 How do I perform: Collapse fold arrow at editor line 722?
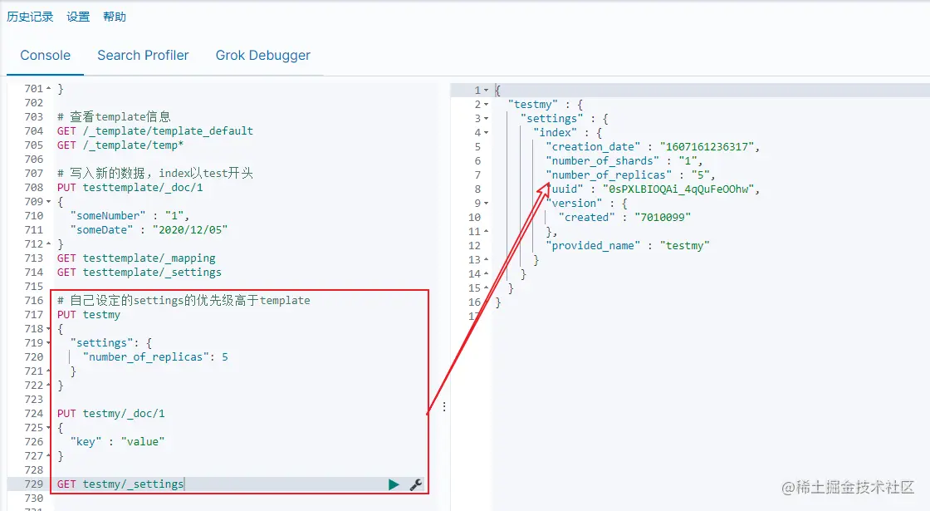pyautogui.click(x=49, y=386)
